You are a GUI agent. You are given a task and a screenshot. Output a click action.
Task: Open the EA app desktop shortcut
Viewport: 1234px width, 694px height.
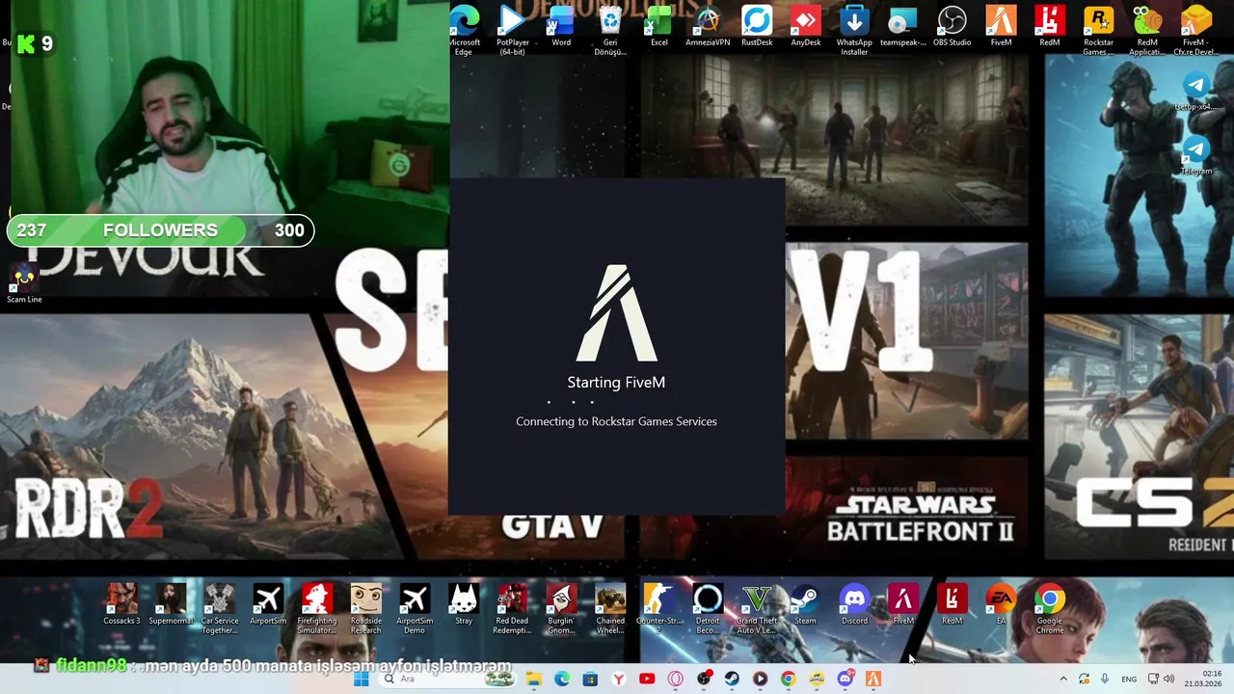1001,604
